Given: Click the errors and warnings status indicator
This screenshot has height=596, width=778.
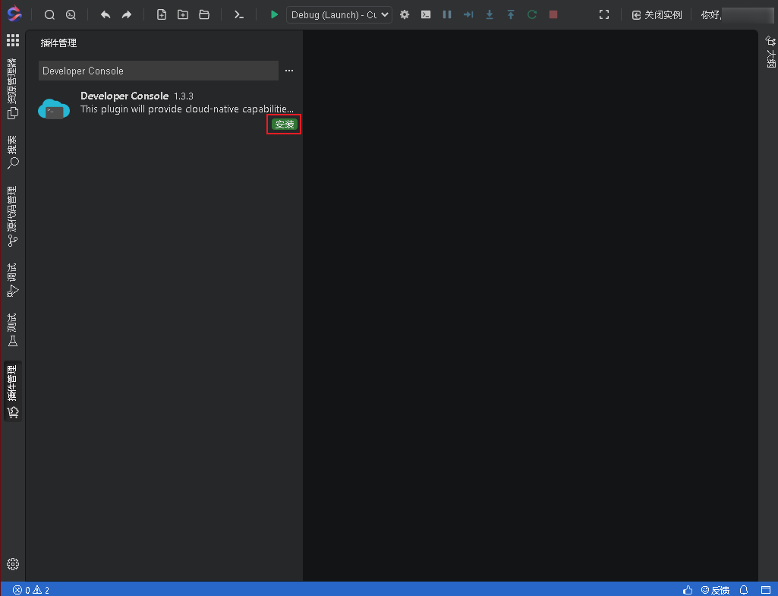Looking at the screenshot, I should click(x=31, y=590).
